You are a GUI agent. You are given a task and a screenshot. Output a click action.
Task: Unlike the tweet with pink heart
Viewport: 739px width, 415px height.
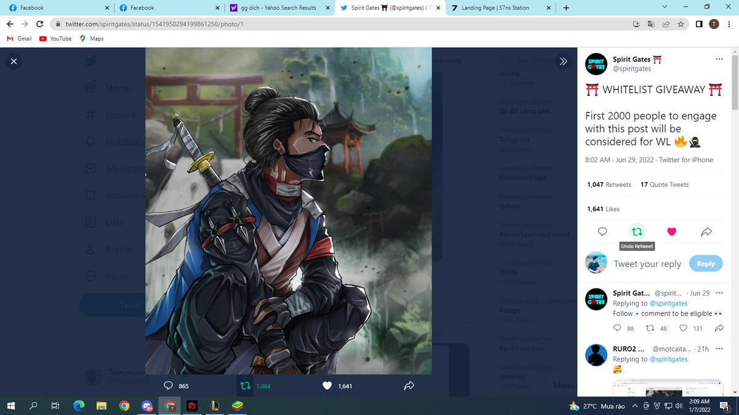click(x=672, y=232)
